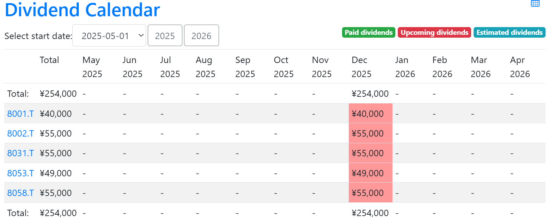Open the 8002.T ticker link

(x=20, y=133)
